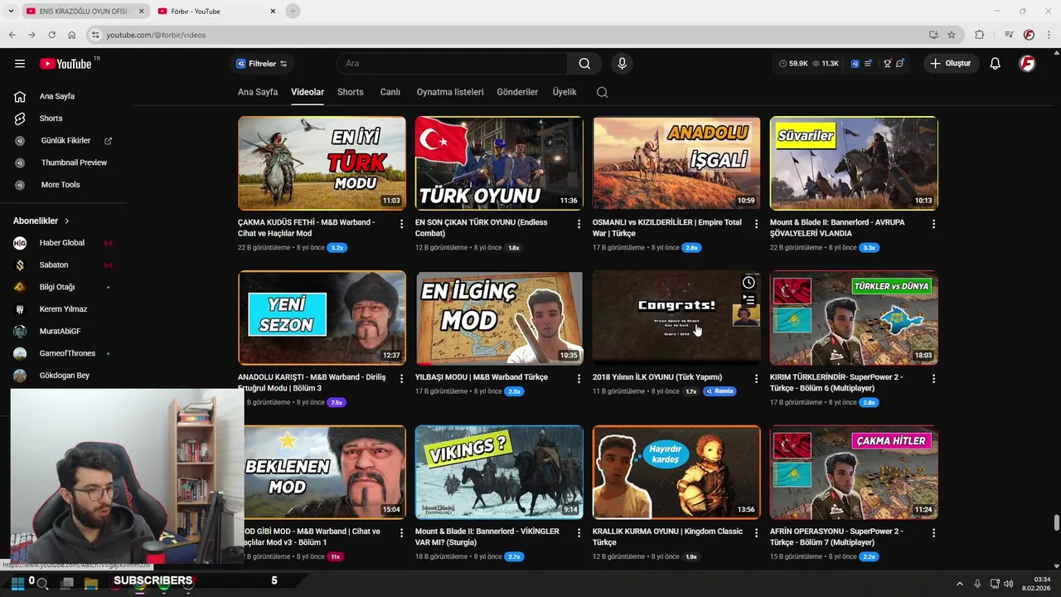
Task: Open Haber Global subscription channel
Action: (x=63, y=243)
